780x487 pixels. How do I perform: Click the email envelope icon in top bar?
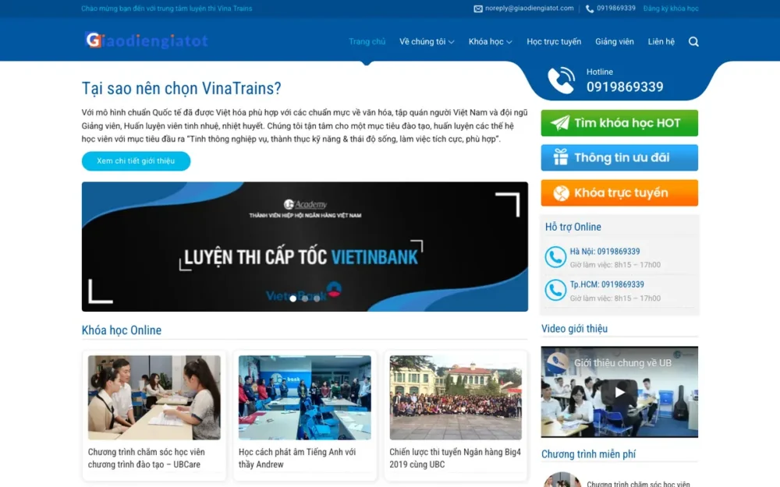tap(478, 9)
